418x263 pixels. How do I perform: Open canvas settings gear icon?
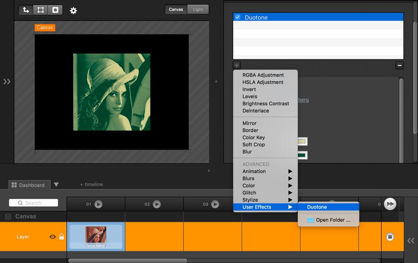click(x=74, y=10)
